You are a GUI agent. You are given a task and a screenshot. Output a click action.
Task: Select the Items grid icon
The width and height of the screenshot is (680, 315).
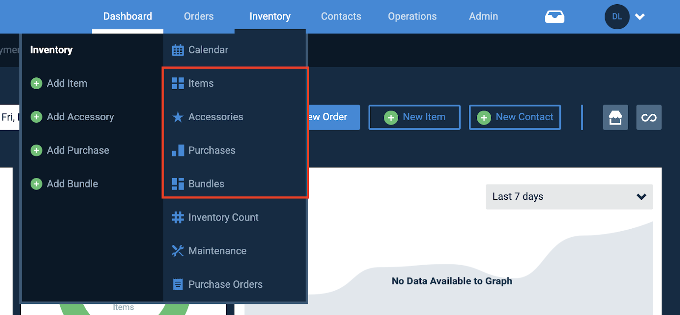[178, 83]
